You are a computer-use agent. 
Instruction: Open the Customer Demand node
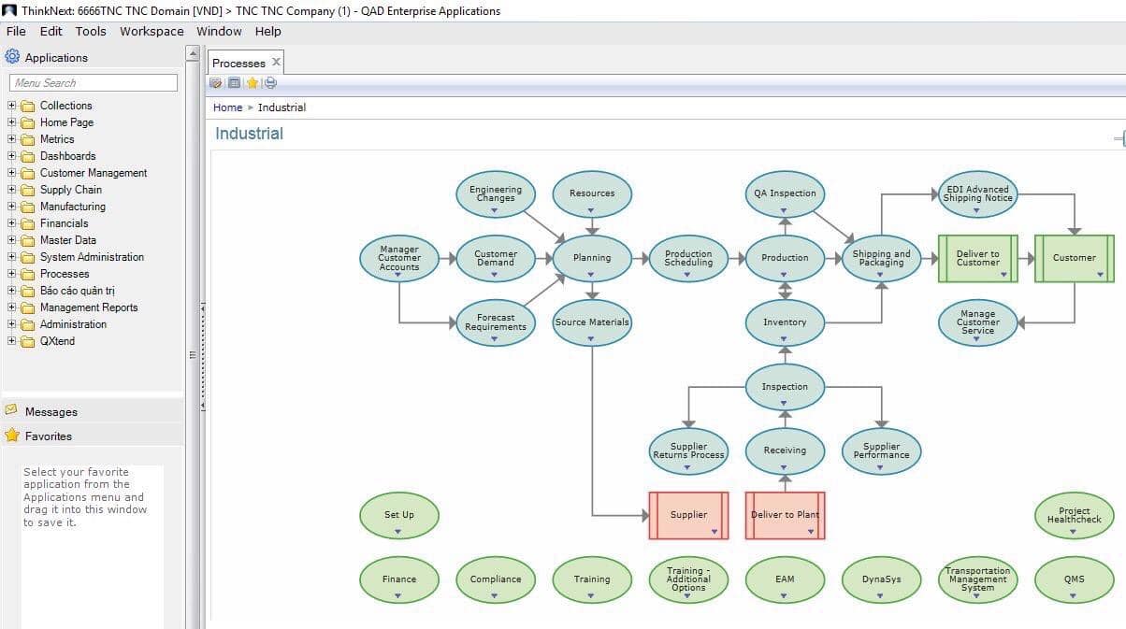click(x=496, y=258)
